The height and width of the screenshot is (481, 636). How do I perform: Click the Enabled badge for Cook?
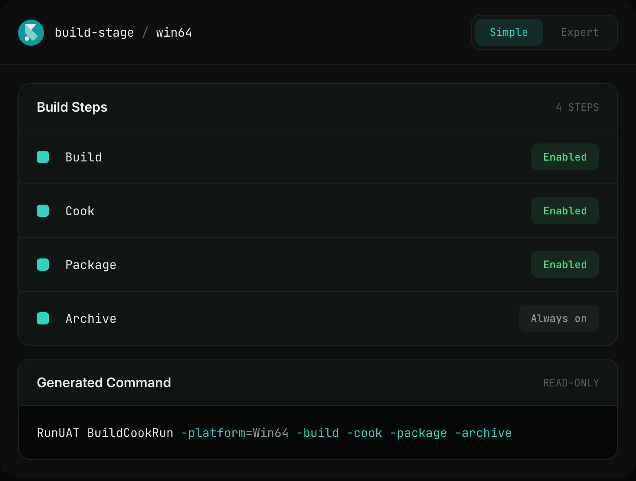(x=565, y=211)
